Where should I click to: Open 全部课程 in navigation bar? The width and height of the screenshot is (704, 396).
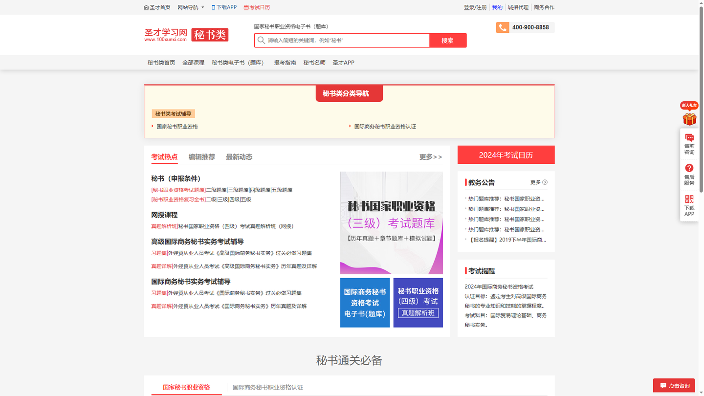point(193,63)
